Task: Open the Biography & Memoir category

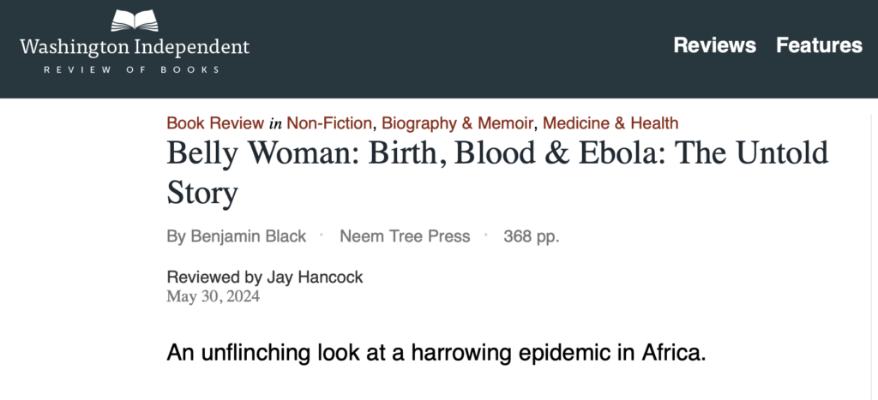Action: [x=457, y=123]
